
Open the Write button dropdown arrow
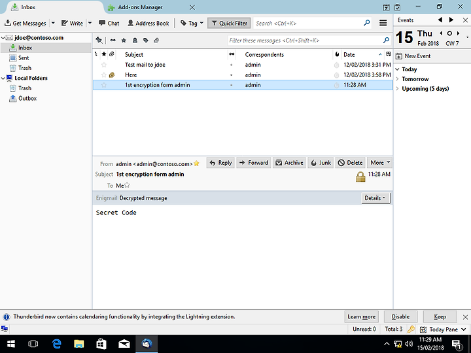(90, 23)
